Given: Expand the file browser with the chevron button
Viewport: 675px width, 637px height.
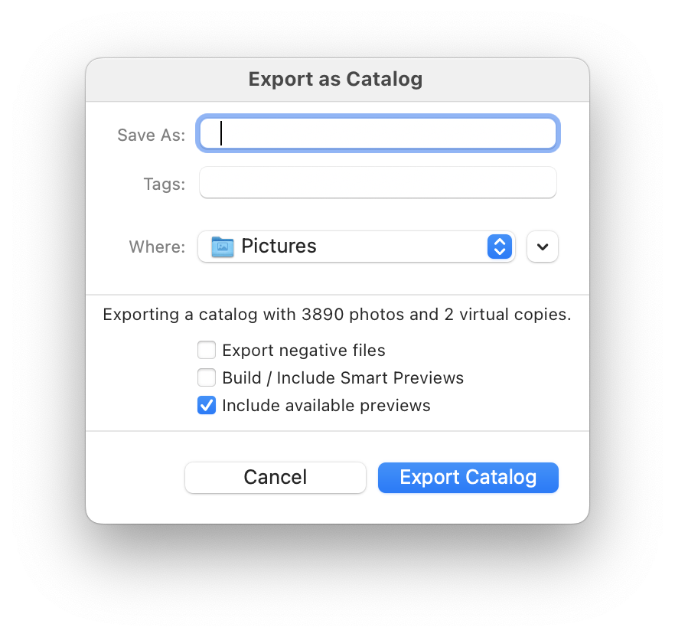Looking at the screenshot, I should (x=543, y=247).
